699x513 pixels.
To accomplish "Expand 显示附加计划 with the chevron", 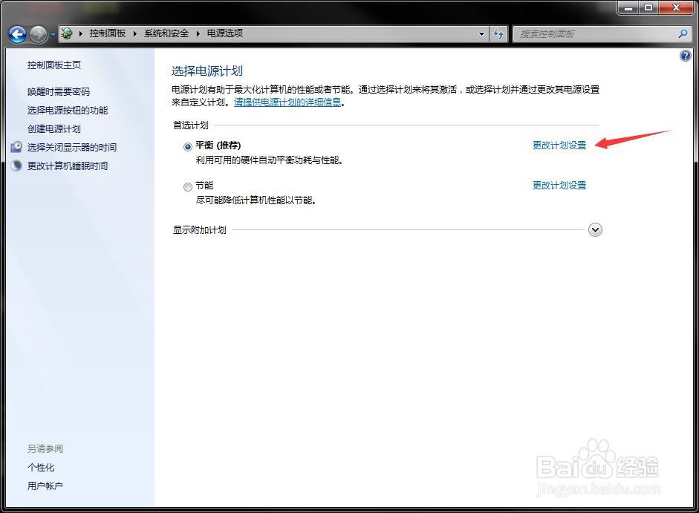I will (x=594, y=230).
